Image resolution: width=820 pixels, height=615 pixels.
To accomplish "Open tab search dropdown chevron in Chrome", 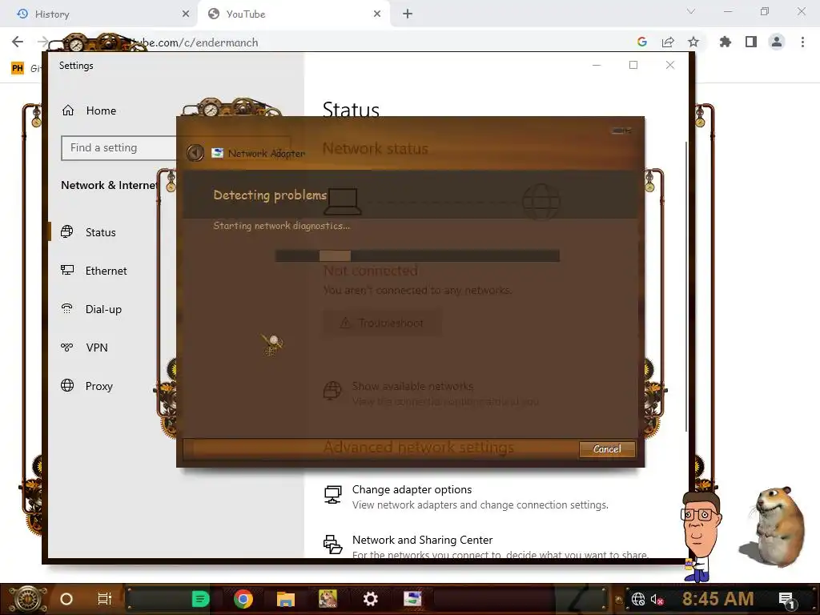I will click(691, 11).
